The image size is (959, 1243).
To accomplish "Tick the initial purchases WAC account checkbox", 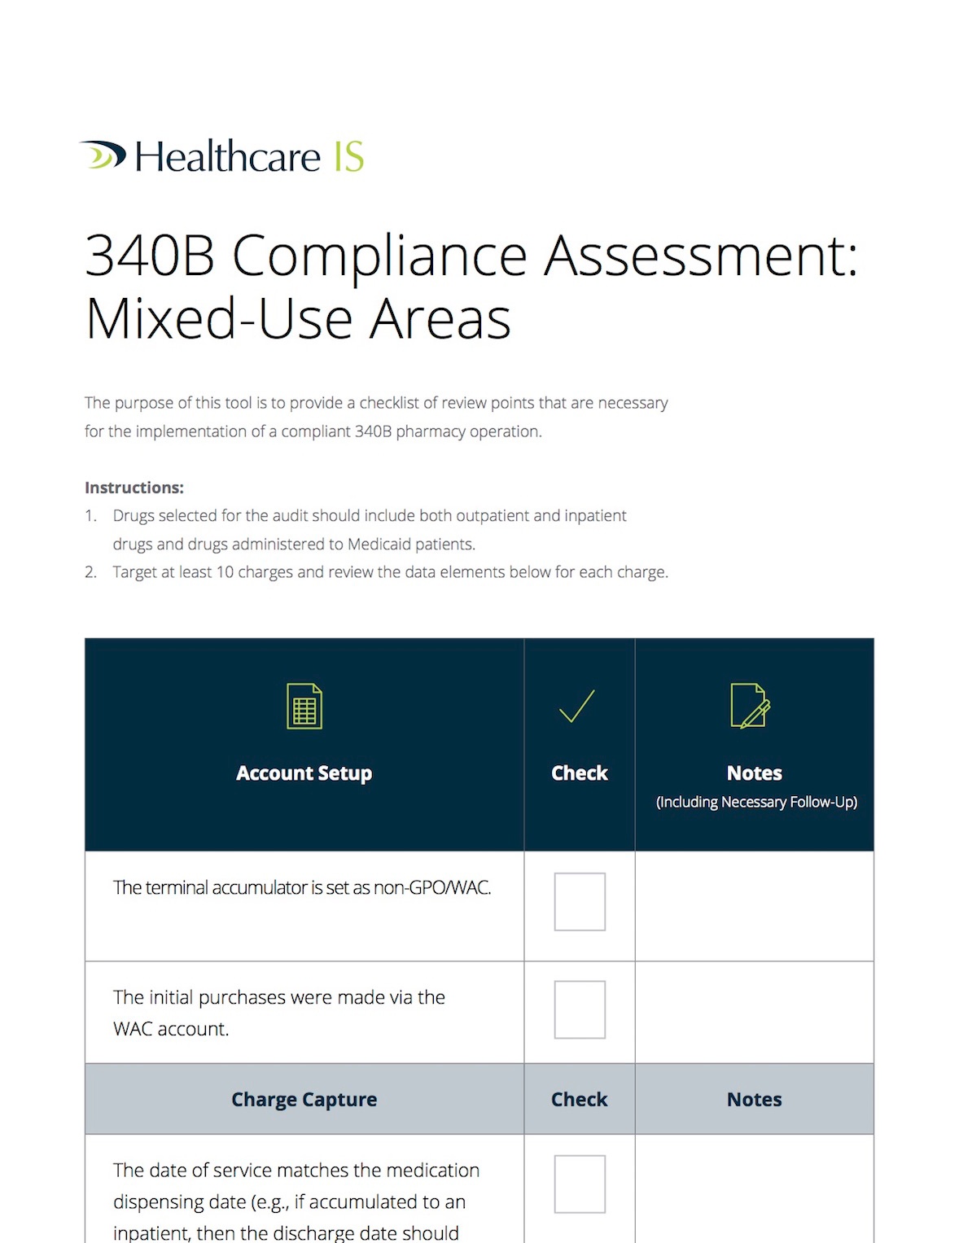I will (x=580, y=1009).
